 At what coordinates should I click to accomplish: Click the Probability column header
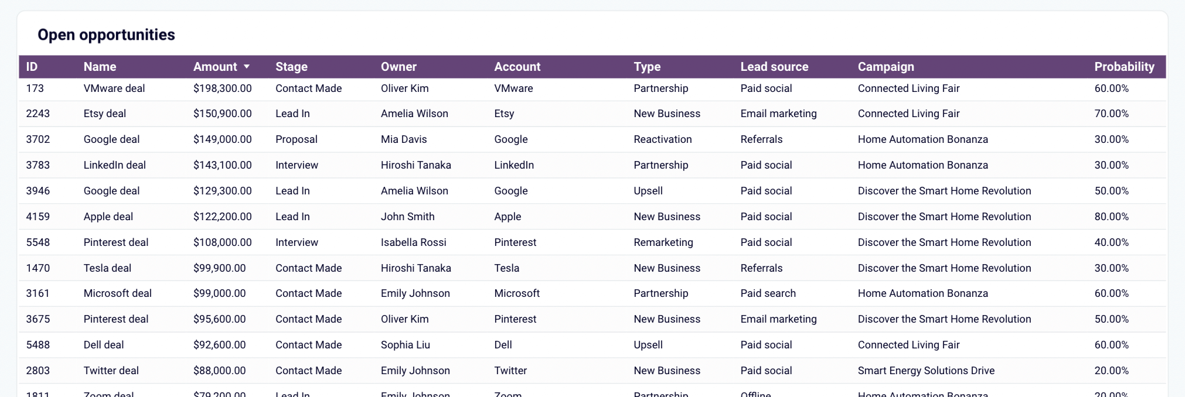point(1124,67)
